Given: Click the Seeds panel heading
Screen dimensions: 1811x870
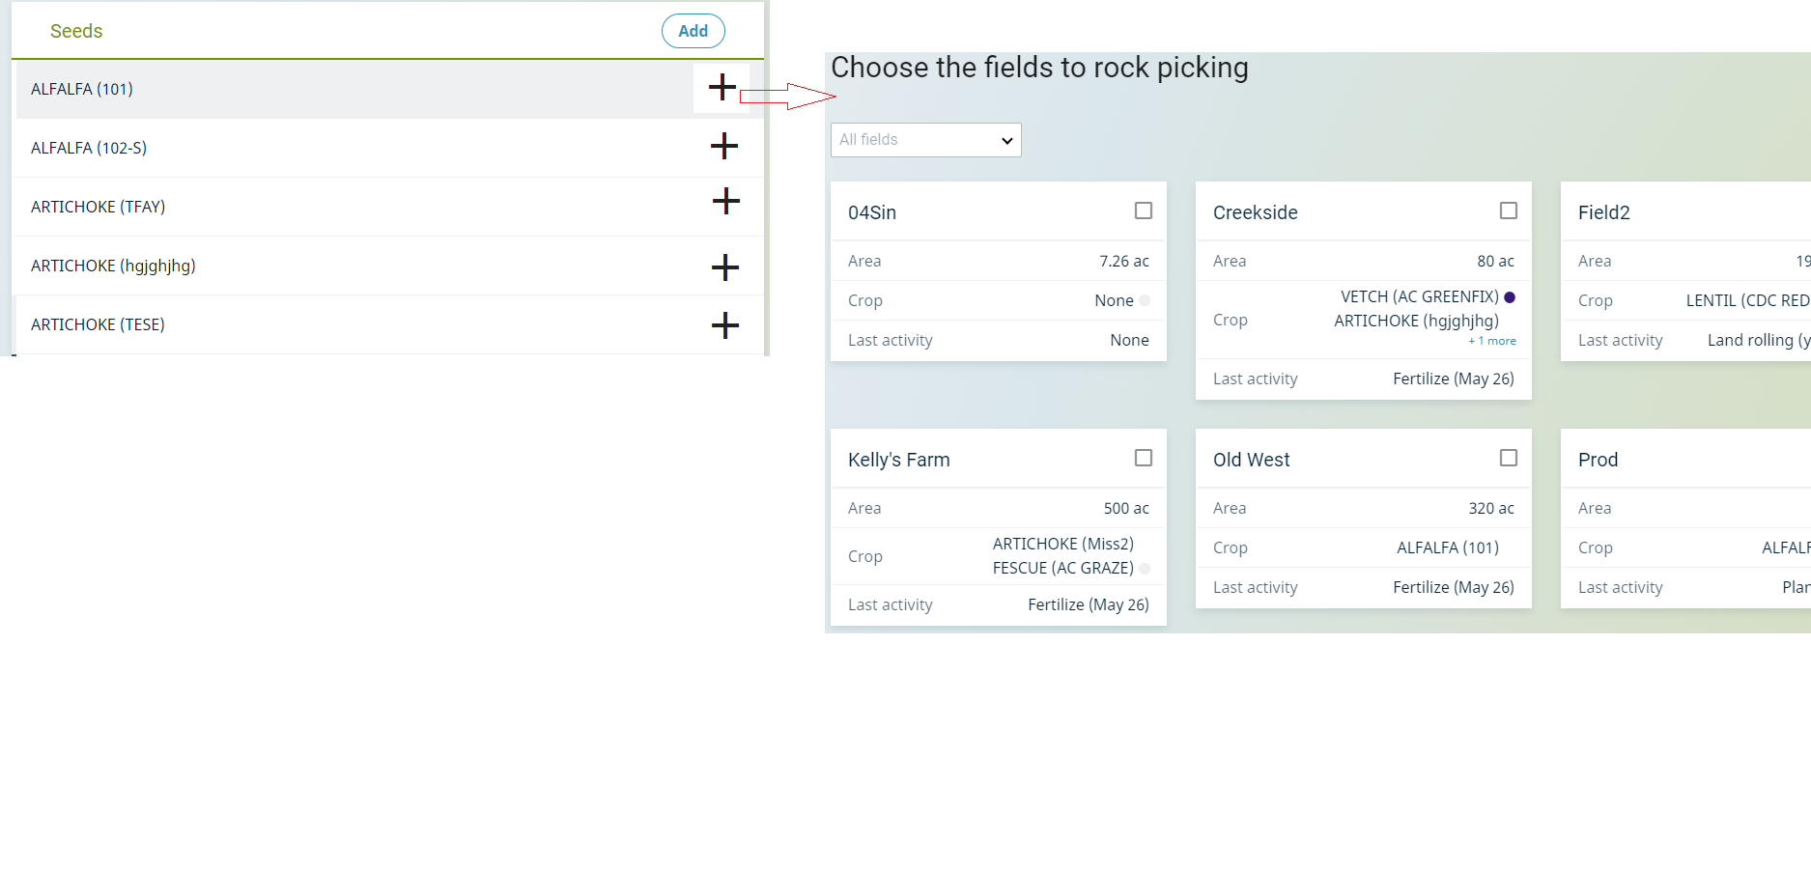Looking at the screenshot, I should click(x=76, y=31).
